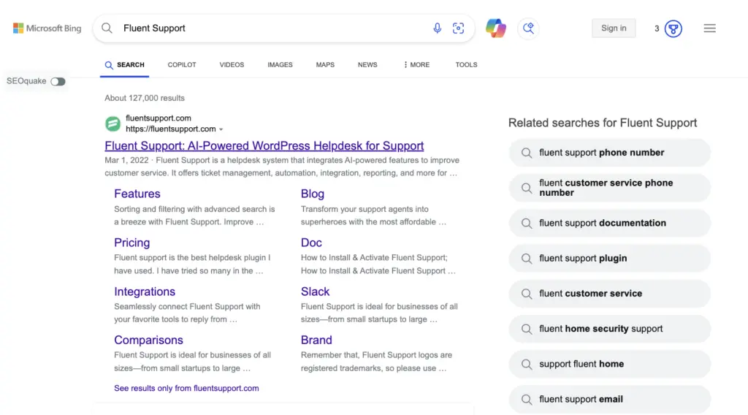Screen dimensions: 748x415
Task: Click the Bing deep search magnifier icon
Action: coord(528,28)
